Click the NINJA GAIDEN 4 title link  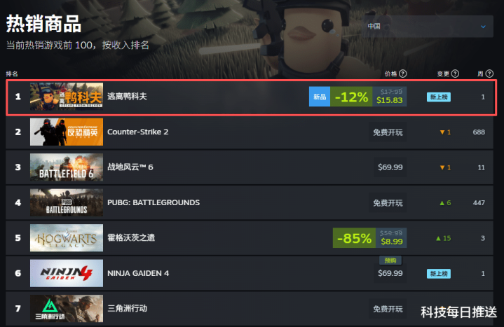pyautogui.click(x=138, y=273)
